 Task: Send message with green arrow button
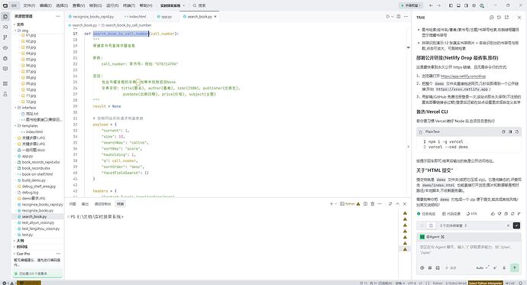[515, 267]
